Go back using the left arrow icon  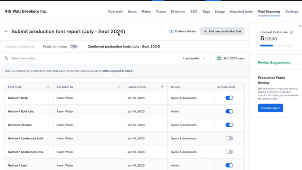pos(6,31)
